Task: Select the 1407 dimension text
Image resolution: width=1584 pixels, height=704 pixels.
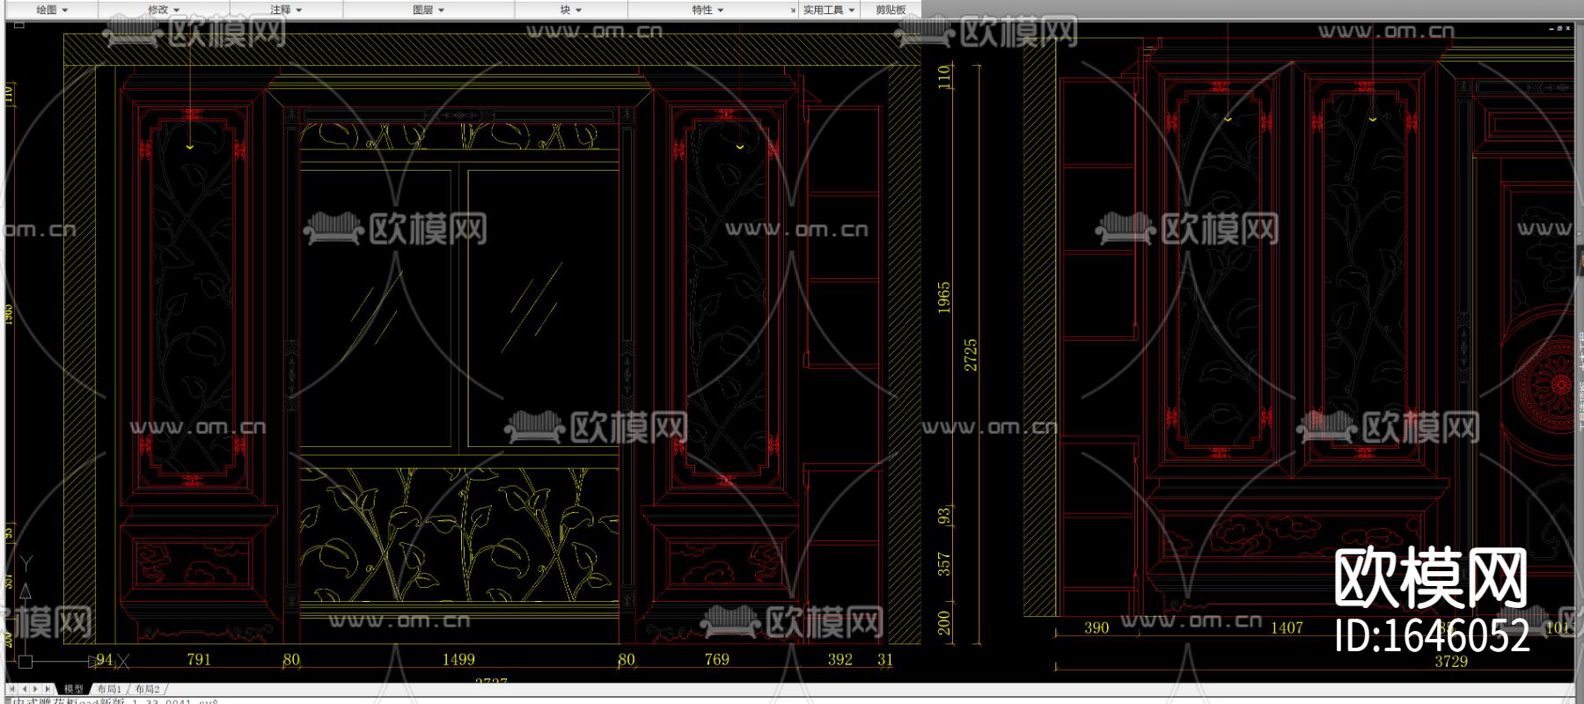Action: (1287, 627)
